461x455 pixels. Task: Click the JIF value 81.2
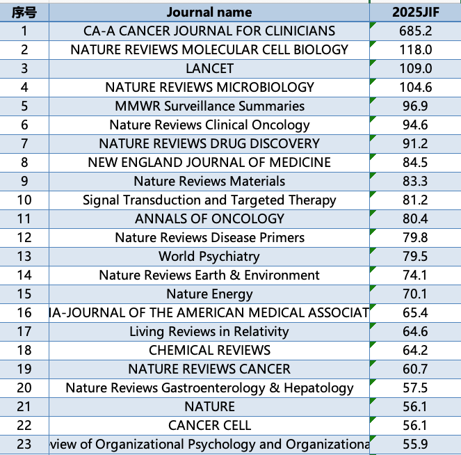click(x=415, y=200)
